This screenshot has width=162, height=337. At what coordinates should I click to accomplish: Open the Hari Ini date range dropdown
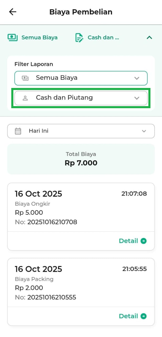pyautogui.click(x=81, y=131)
